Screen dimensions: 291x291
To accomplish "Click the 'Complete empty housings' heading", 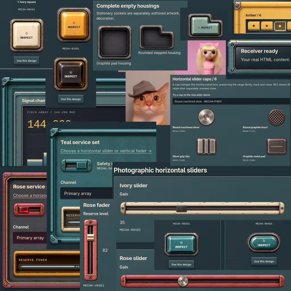I will (x=128, y=6).
